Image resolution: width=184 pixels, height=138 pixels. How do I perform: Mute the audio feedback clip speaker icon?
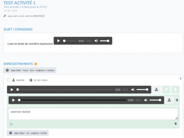click(146, 100)
